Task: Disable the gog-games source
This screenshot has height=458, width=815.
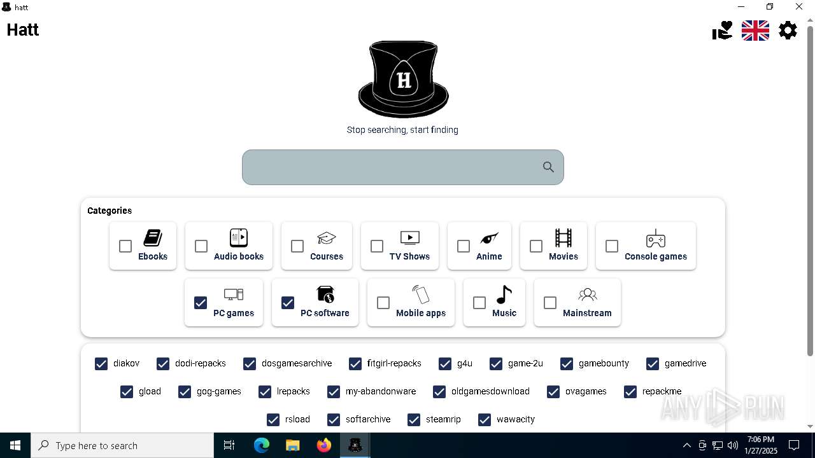Action: (185, 391)
